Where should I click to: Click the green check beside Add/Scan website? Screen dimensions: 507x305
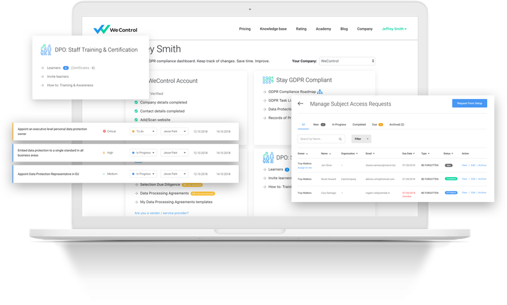[136, 120]
